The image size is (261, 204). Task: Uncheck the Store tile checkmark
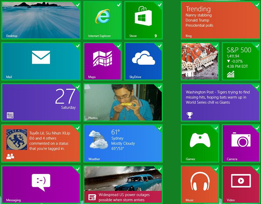[x=160, y=5]
